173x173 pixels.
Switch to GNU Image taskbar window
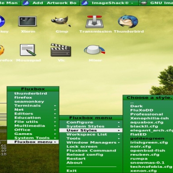point(156,3)
